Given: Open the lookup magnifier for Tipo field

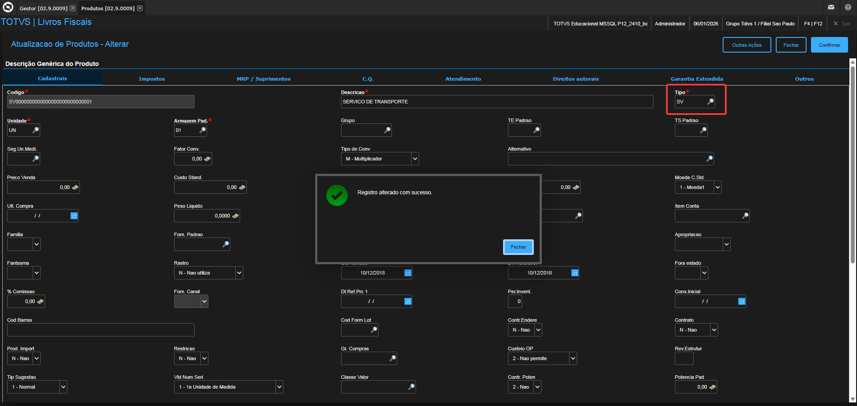Looking at the screenshot, I should click(710, 102).
